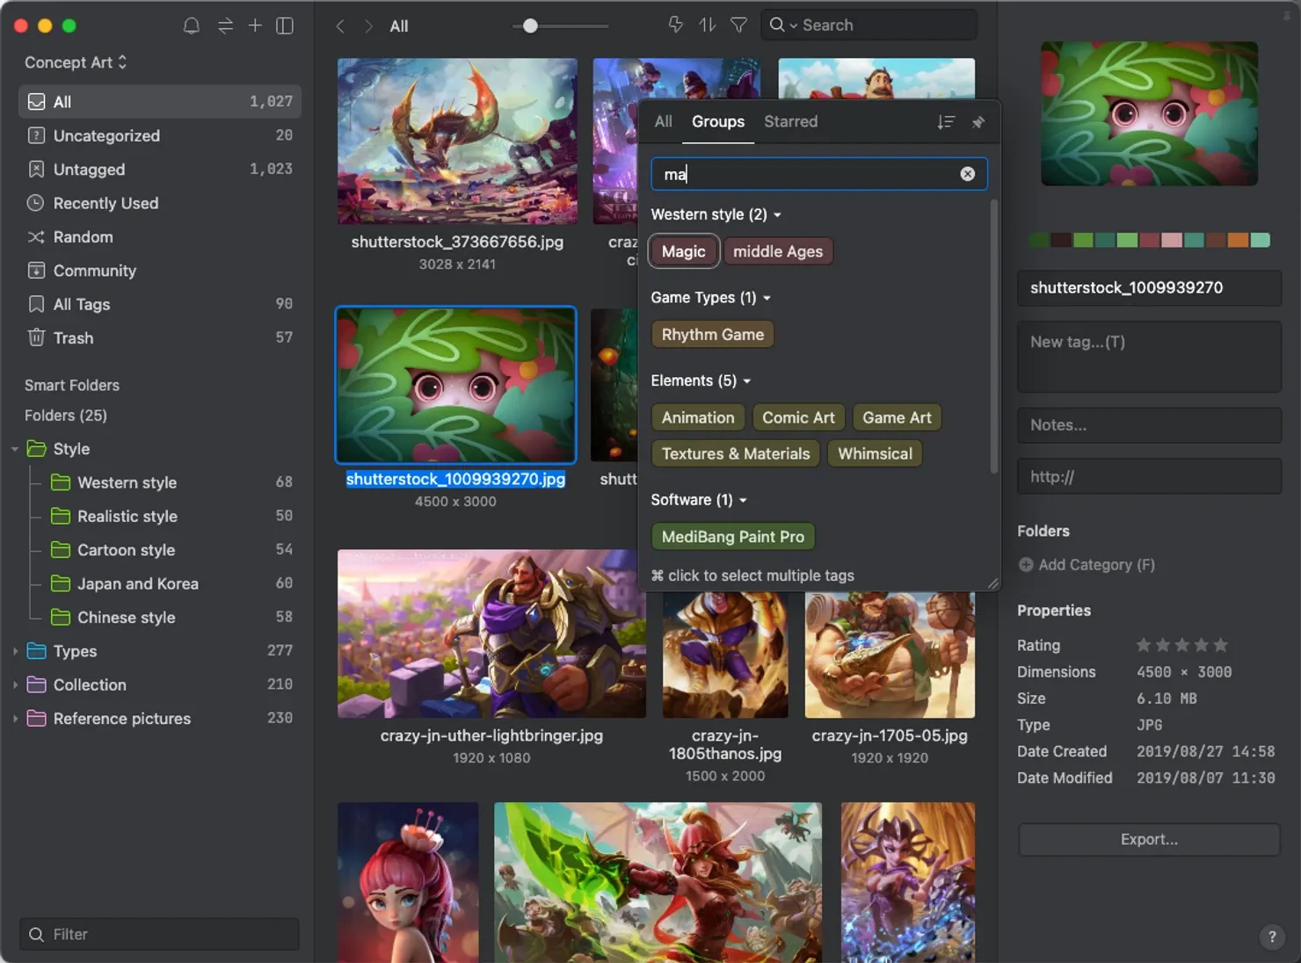This screenshot has height=963, width=1301.
Task: Click Add Category link
Action: pos(1087,565)
